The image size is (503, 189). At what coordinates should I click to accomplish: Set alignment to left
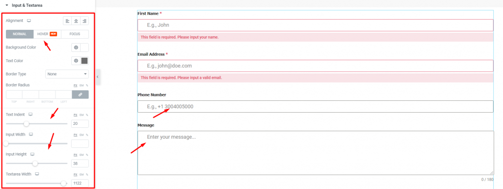click(x=67, y=21)
